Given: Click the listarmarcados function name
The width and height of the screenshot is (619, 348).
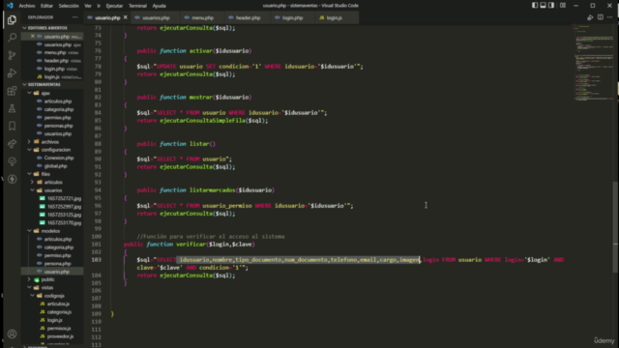Looking at the screenshot, I should (x=213, y=190).
